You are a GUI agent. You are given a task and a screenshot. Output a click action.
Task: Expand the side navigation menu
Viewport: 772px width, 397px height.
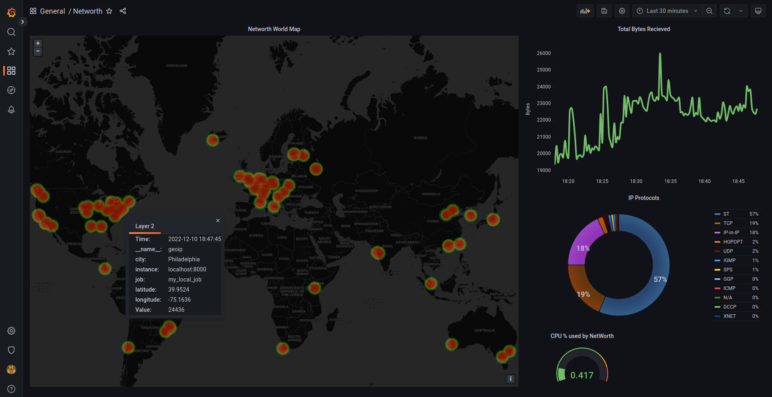(x=23, y=22)
